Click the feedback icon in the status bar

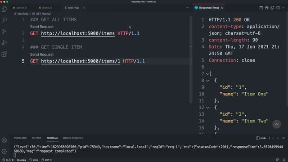(x=277, y=160)
